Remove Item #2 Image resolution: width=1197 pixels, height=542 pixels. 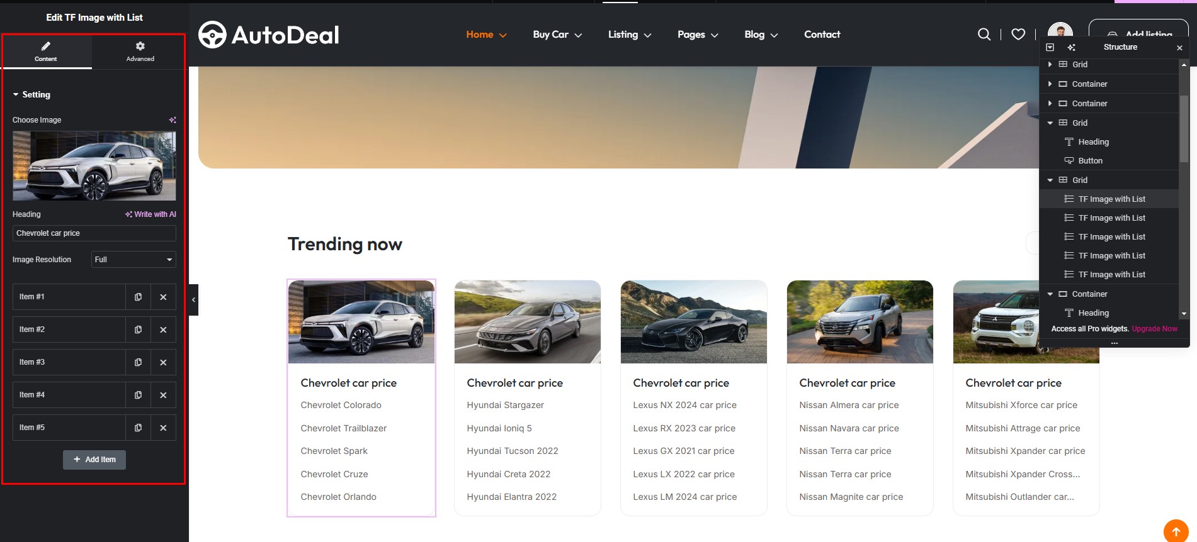tap(163, 329)
